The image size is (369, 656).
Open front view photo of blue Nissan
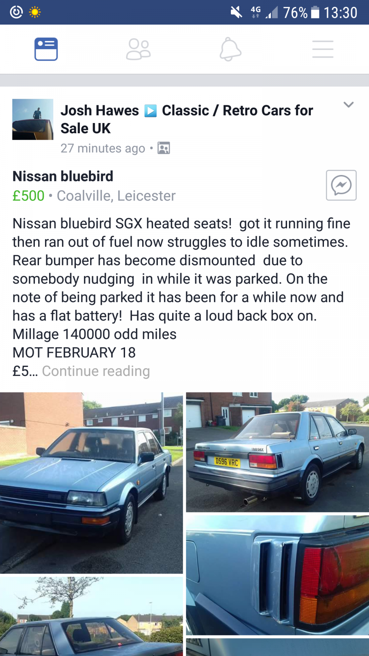[91, 483]
